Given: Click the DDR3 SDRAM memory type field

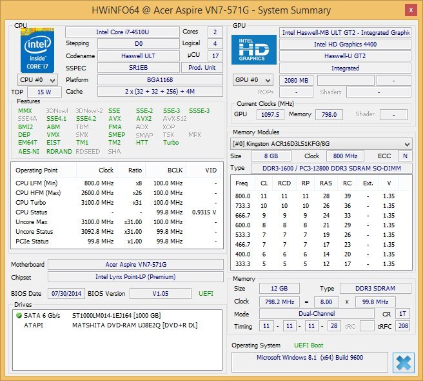Looking at the screenshot, I should coord(375,288).
